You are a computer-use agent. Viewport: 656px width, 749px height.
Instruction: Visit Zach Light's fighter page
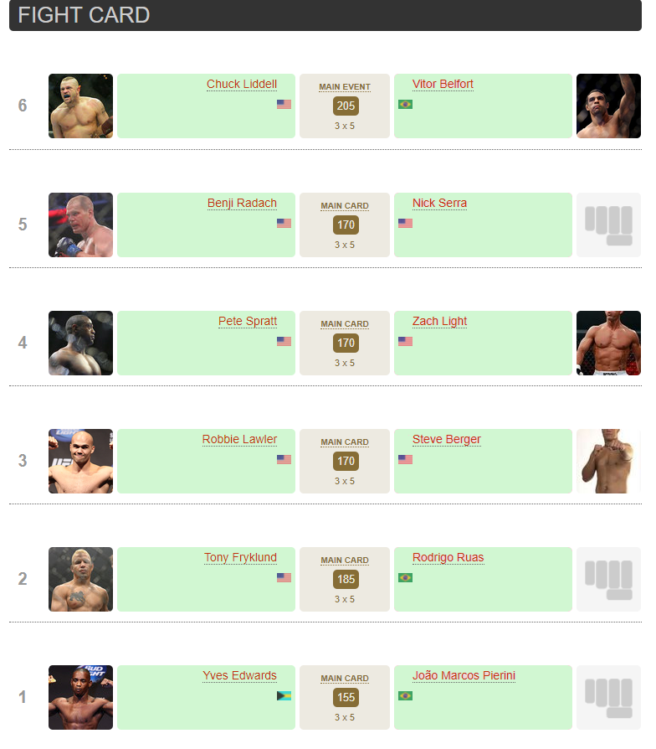point(439,322)
